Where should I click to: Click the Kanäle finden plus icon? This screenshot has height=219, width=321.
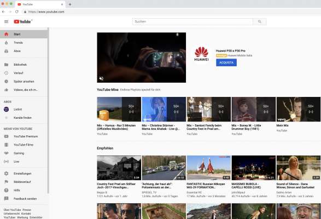7,118
